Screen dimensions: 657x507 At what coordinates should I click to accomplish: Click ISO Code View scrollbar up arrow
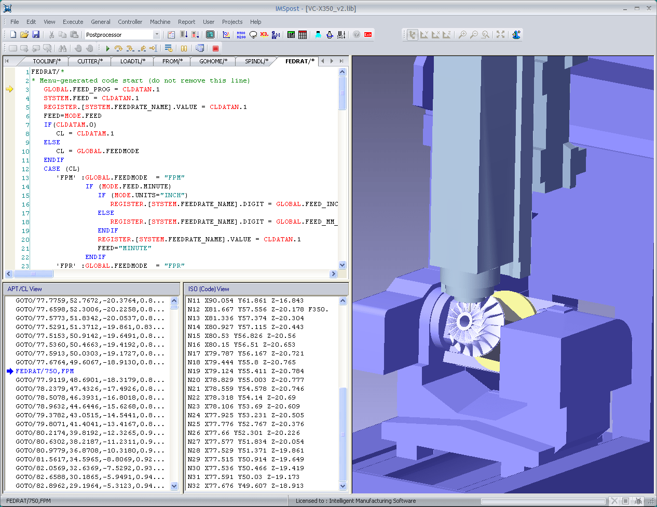click(343, 300)
